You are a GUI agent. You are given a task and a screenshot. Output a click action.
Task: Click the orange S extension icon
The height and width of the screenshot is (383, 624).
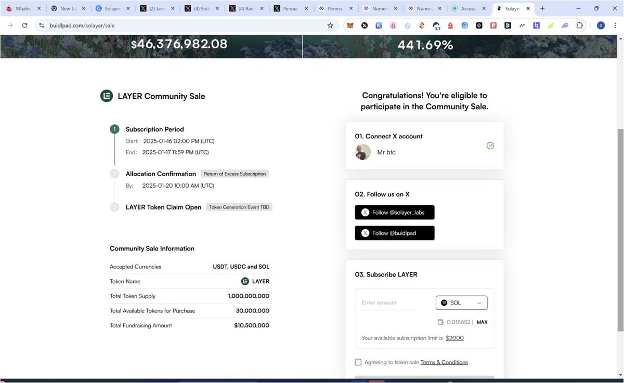[x=422, y=25]
